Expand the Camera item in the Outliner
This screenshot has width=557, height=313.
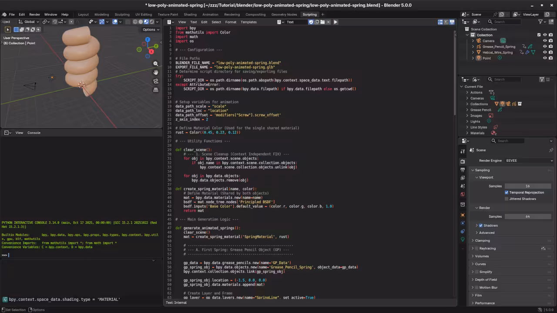(473, 40)
